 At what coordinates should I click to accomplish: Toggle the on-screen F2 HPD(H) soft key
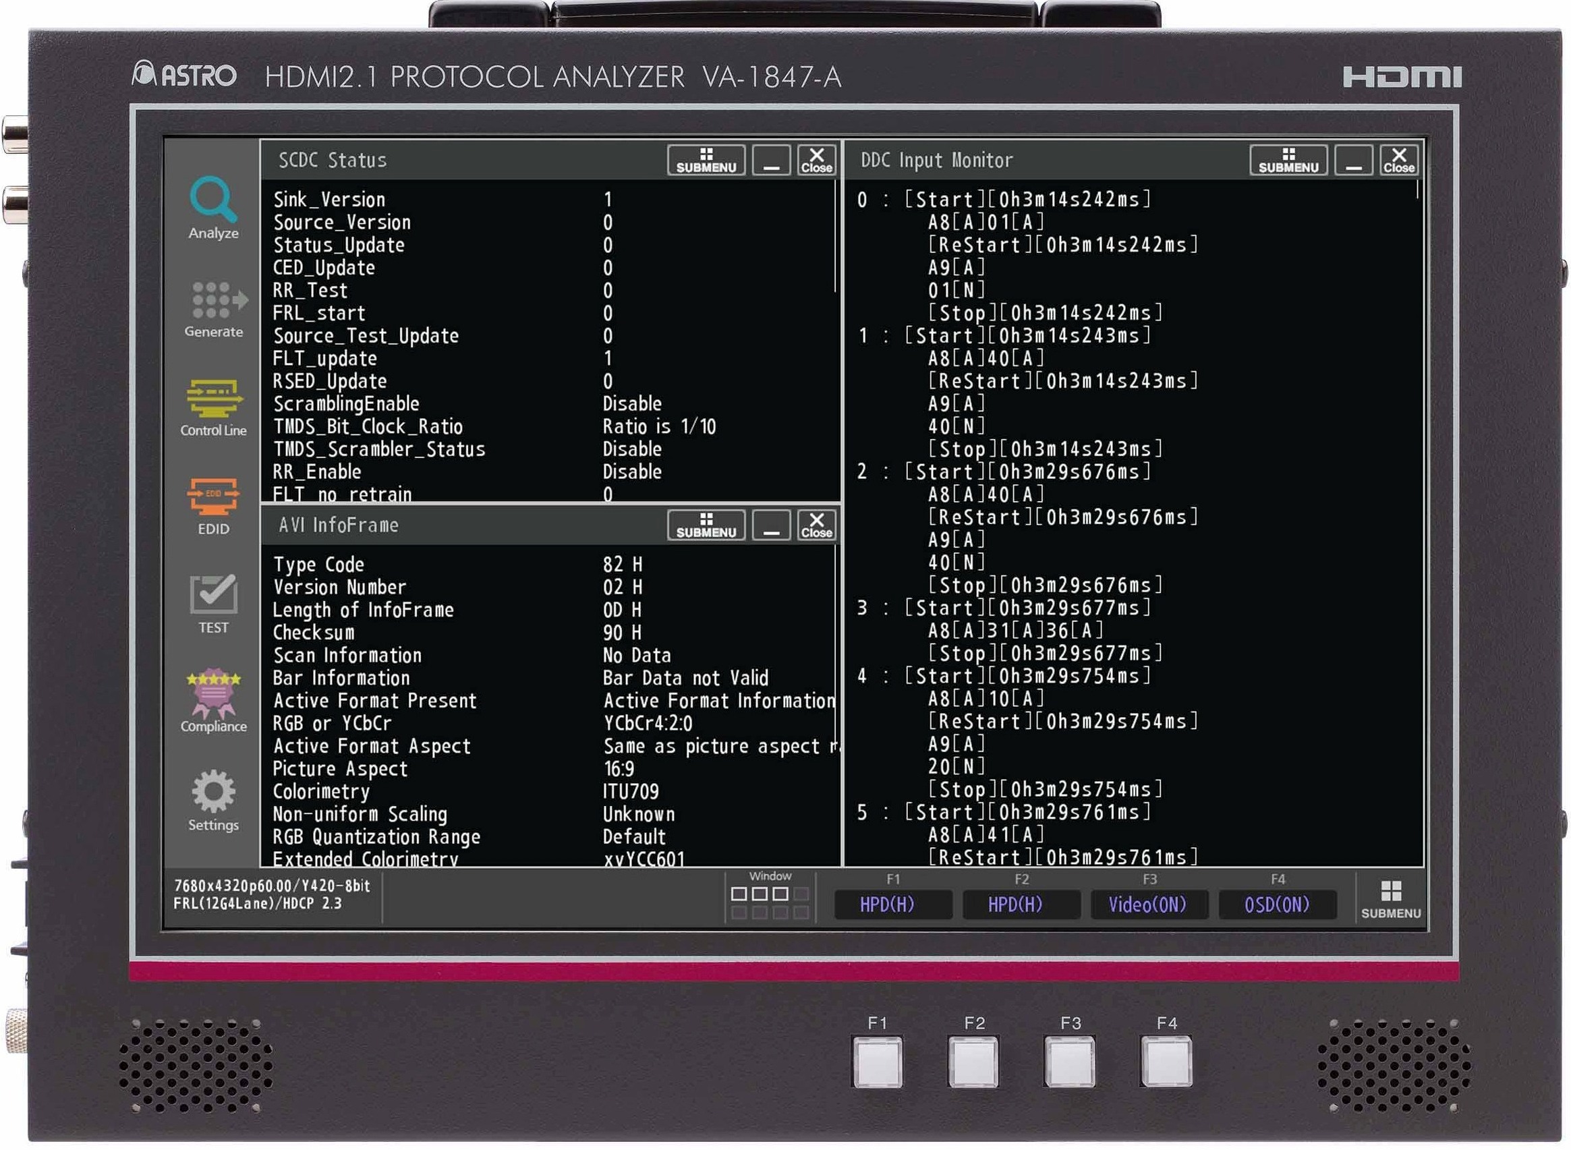(1021, 904)
